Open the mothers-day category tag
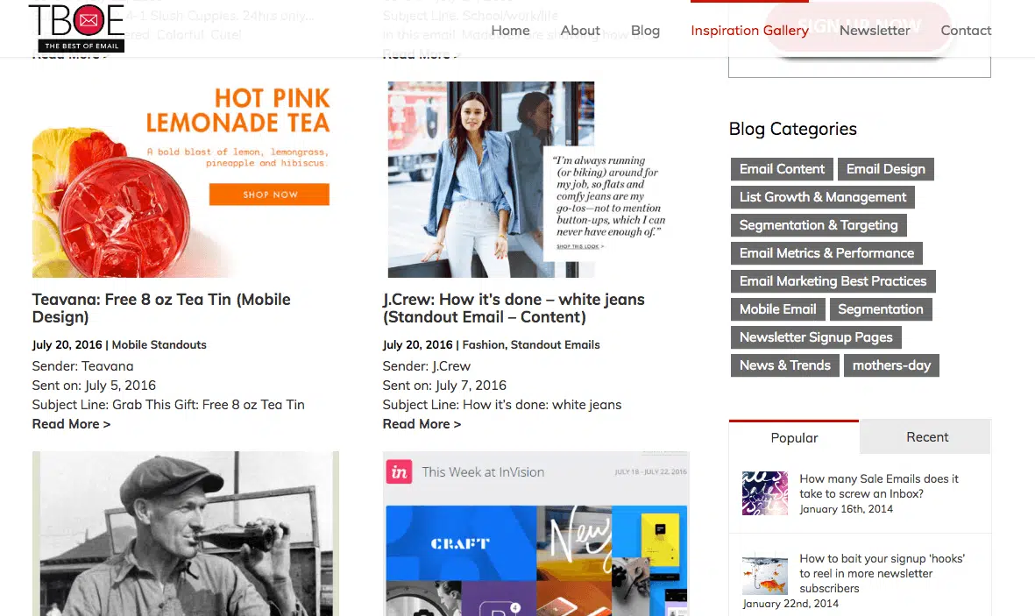Screen dimensions: 1035x616 click(x=891, y=365)
